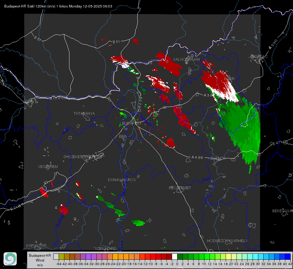The height and width of the screenshot is (269, 293).
Task: Select the light gray first wind scale swatch
Action: [x=56, y=256]
